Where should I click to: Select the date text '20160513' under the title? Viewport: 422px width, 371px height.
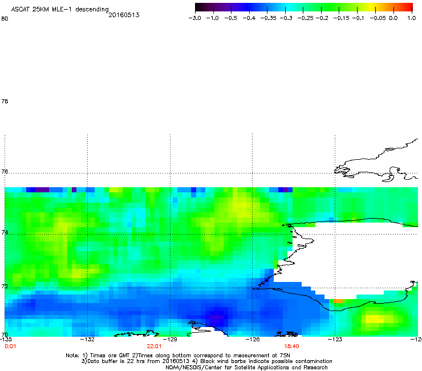click(124, 15)
